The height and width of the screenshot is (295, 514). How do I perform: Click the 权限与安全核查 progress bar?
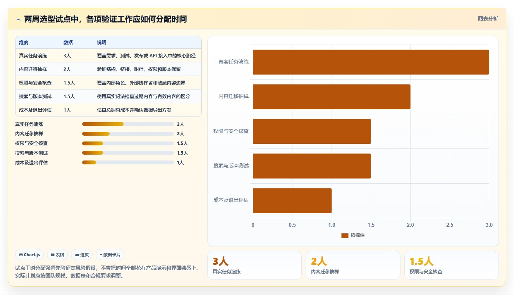coord(128,143)
